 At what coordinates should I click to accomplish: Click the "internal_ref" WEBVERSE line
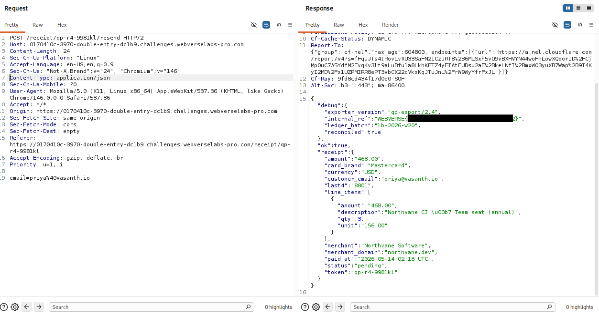[425, 119]
